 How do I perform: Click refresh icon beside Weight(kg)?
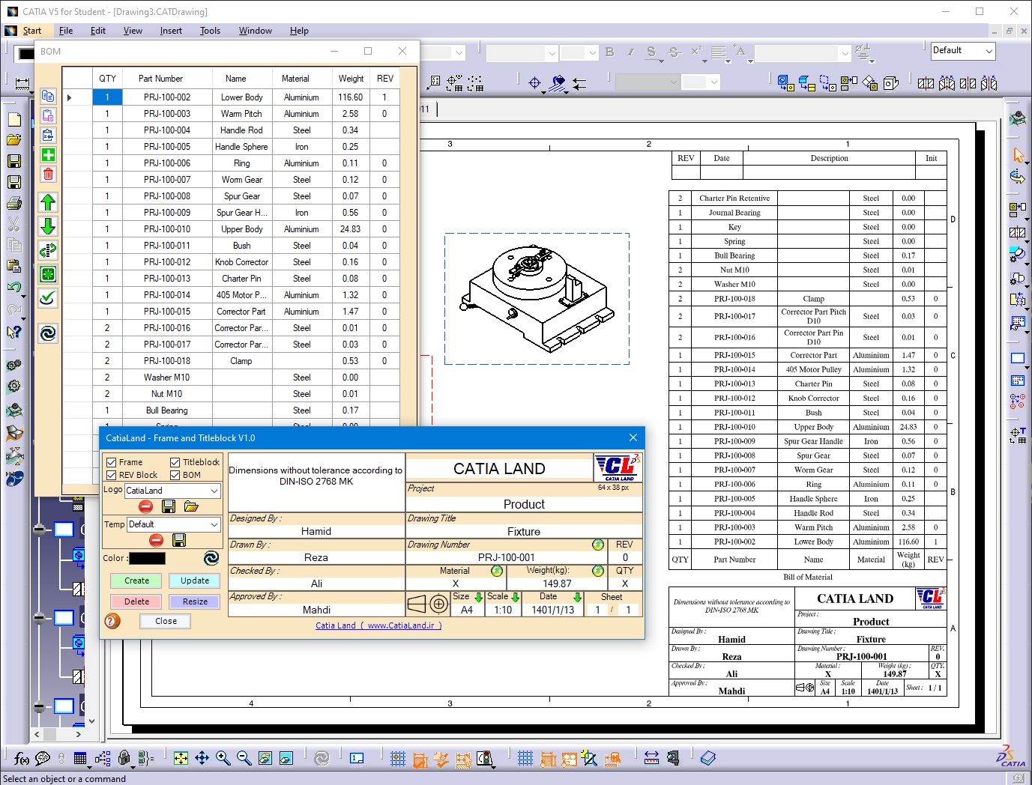pos(598,571)
